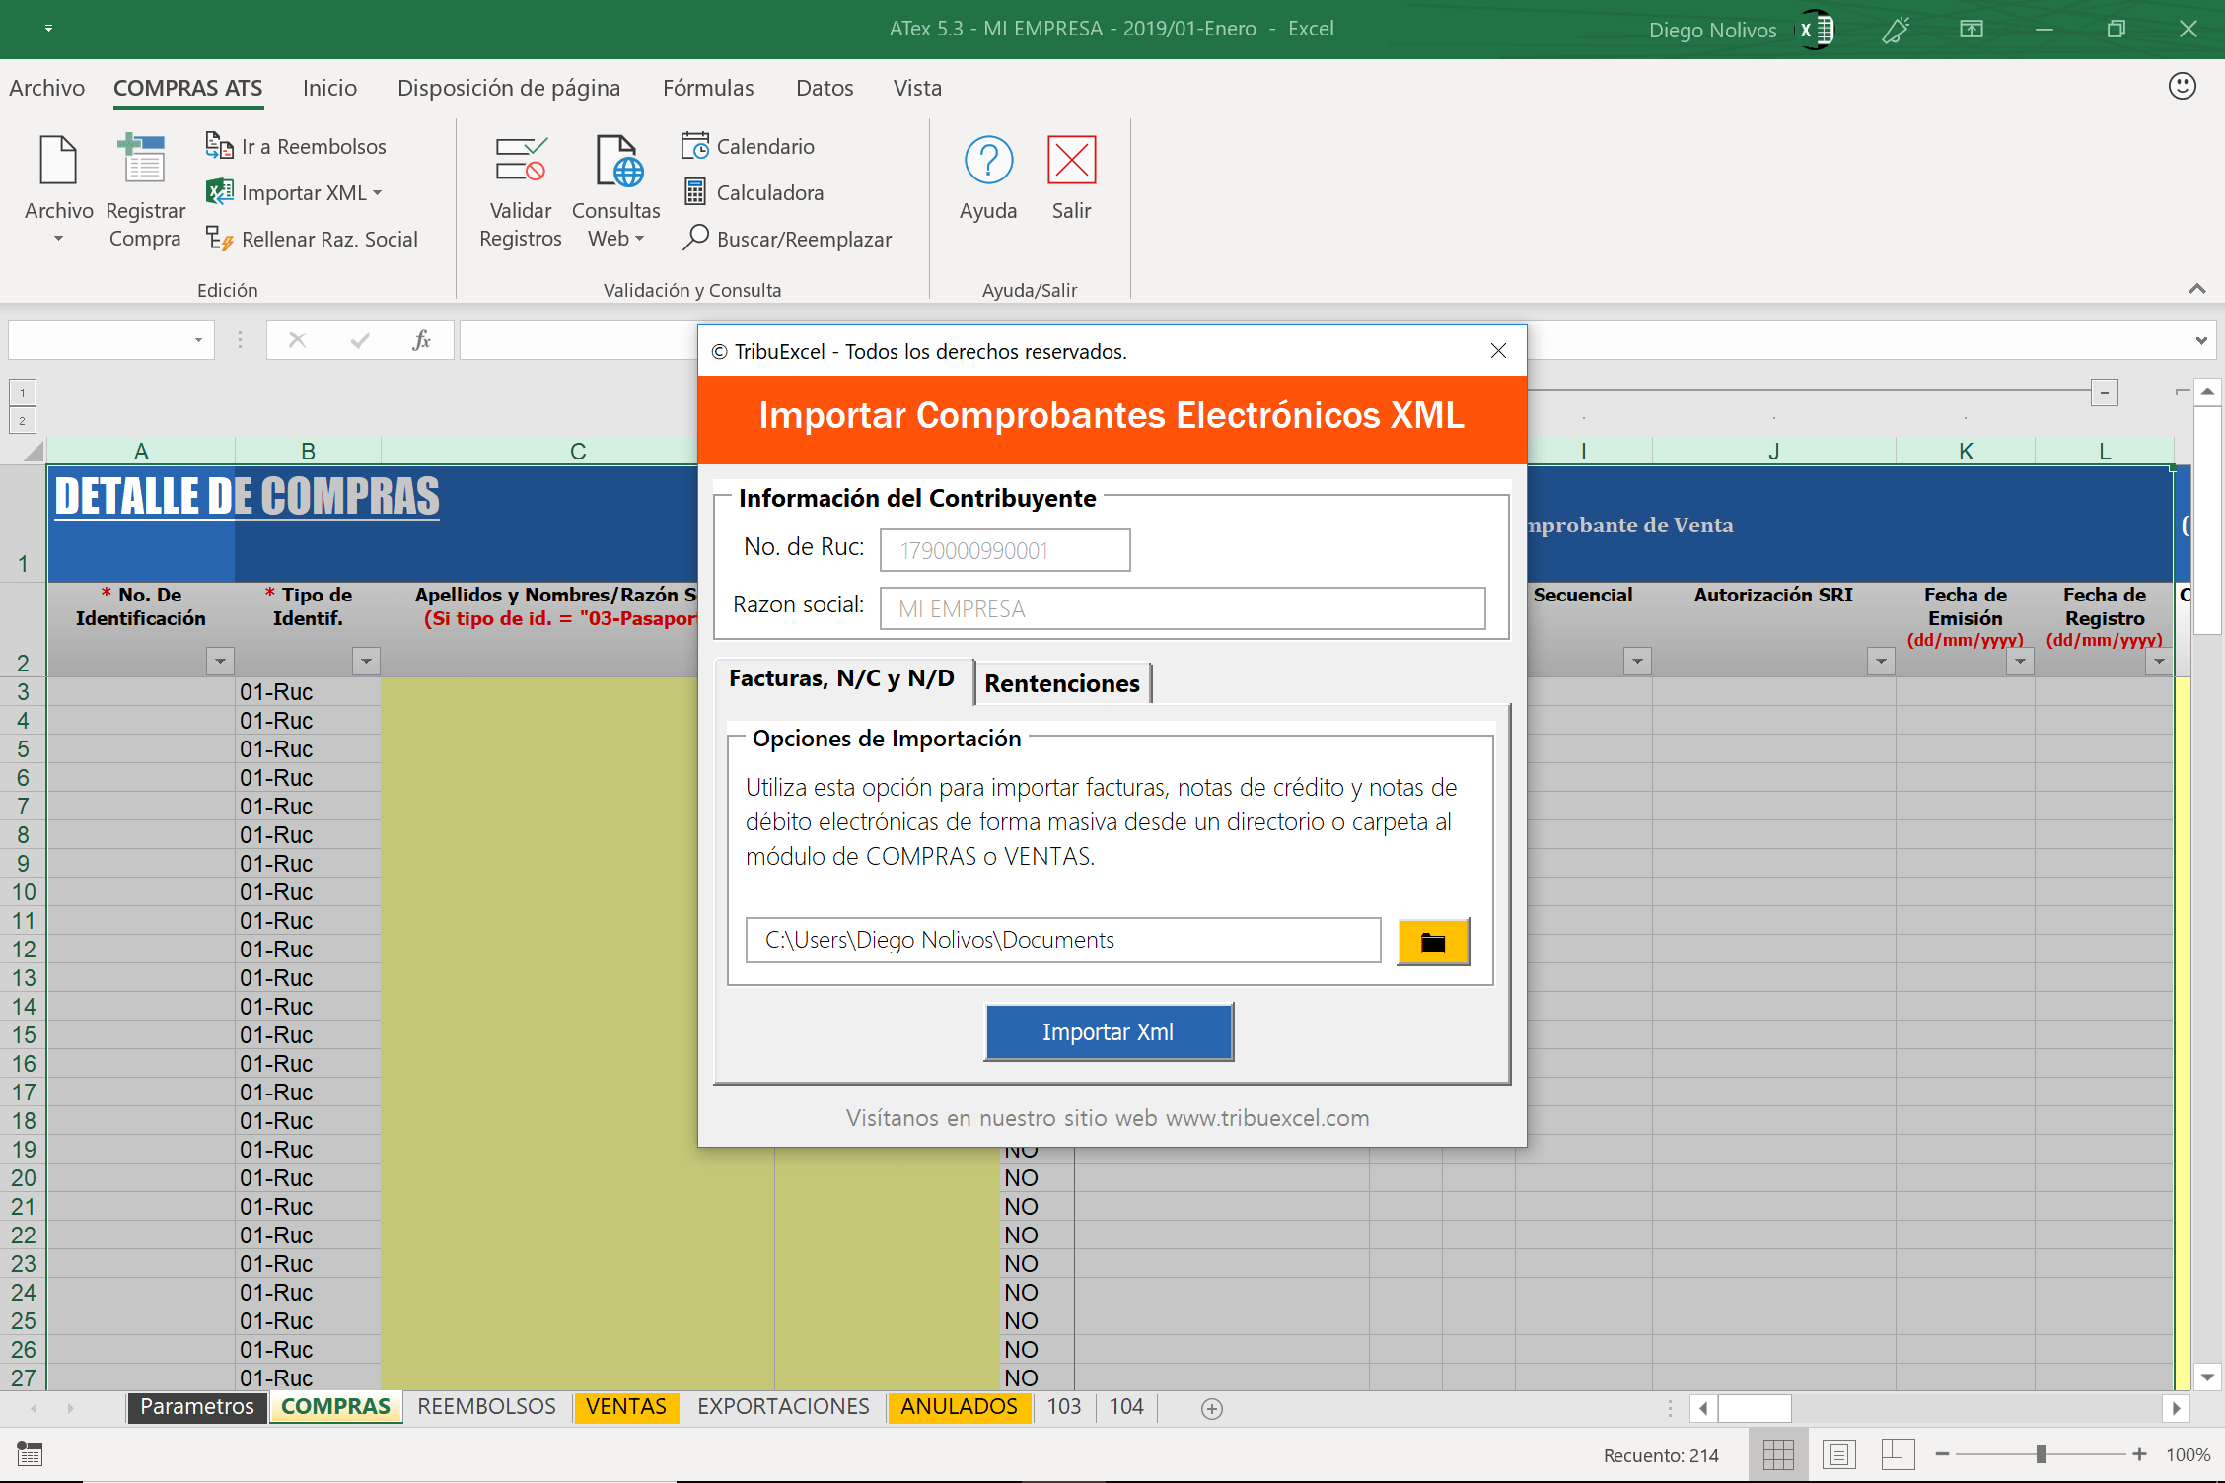Click the No. de Ruc field
The width and height of the screenshot is (2225, 1483).
coord(1005,550)
